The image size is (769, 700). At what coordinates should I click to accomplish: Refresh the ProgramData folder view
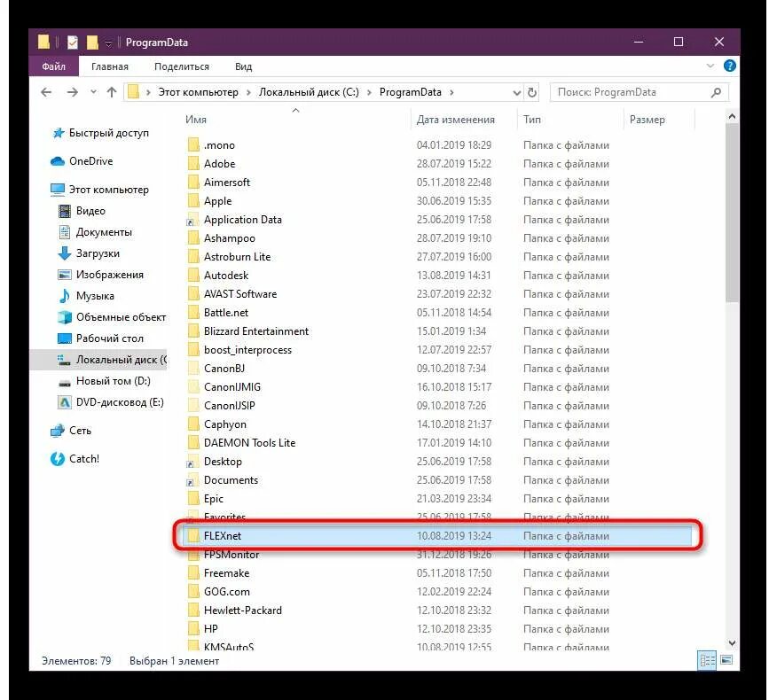[532, 92]
